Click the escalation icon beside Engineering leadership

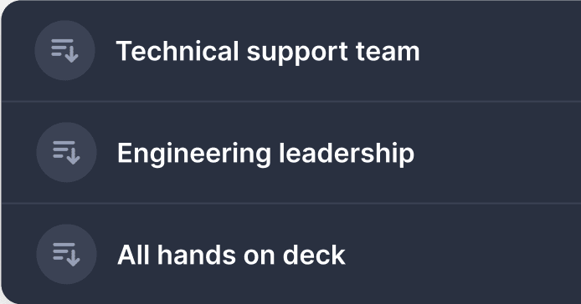click(66, 152)
